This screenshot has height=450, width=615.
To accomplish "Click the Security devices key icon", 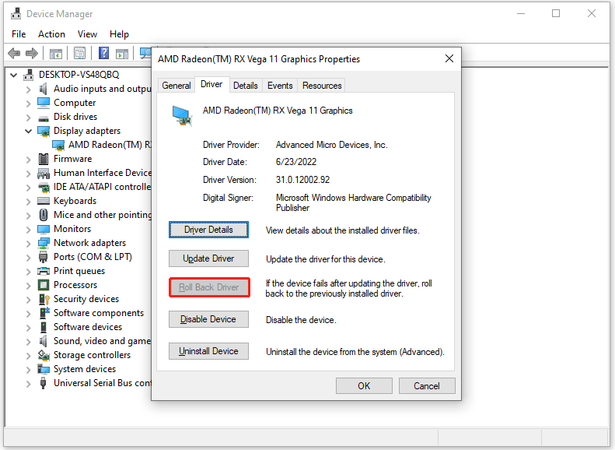I will [x=44, y=299].
